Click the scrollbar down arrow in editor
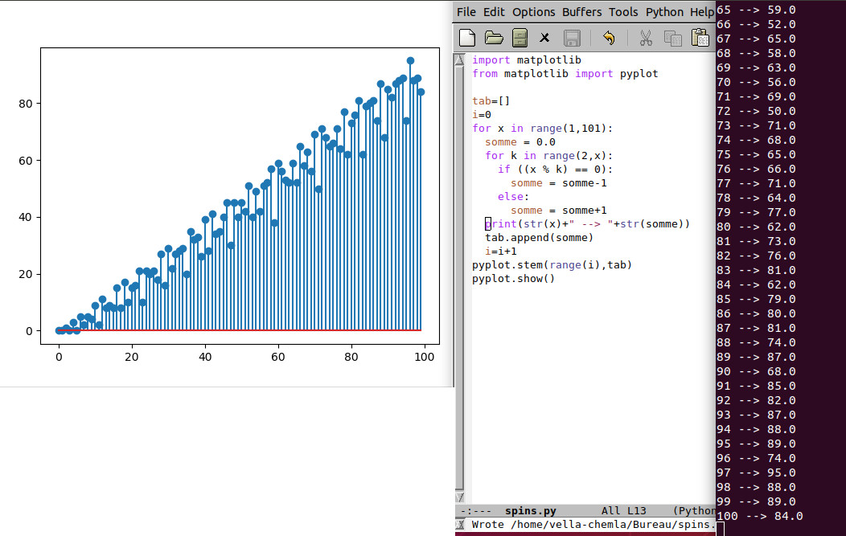This screenshot has width=846, height=536. click(459, 497)
